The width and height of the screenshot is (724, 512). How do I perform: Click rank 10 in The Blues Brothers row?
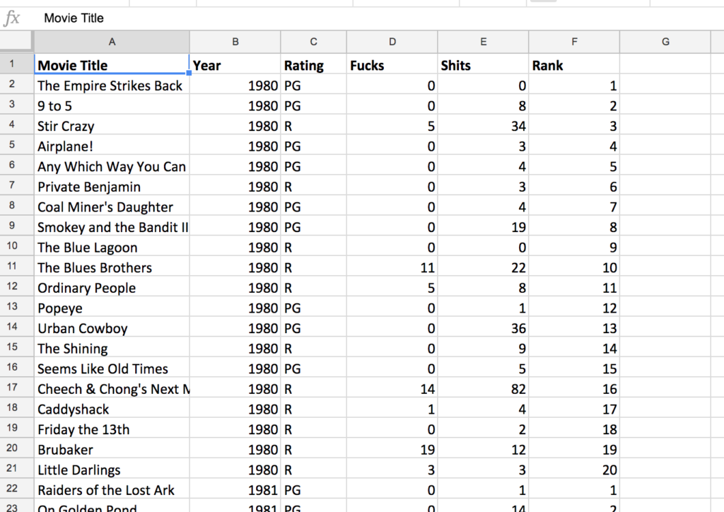coord(574,267)
